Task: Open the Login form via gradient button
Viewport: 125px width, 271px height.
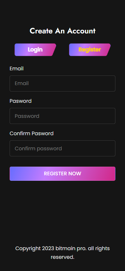Action: pyautogui.click(x=35, y=49)
